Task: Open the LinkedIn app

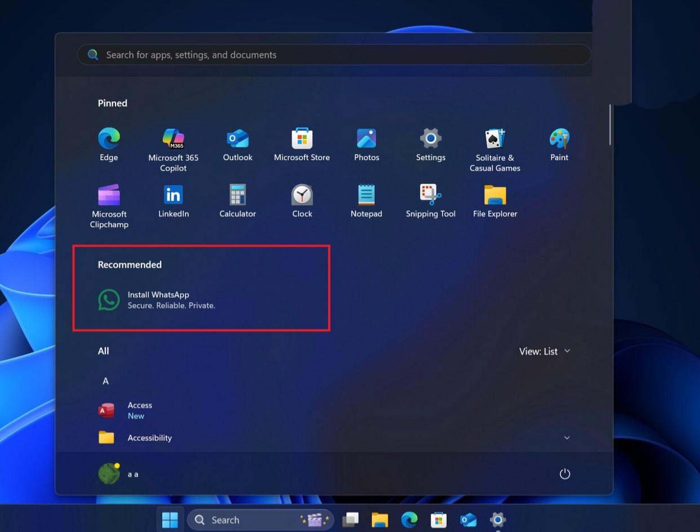Action: pos(173,202)
